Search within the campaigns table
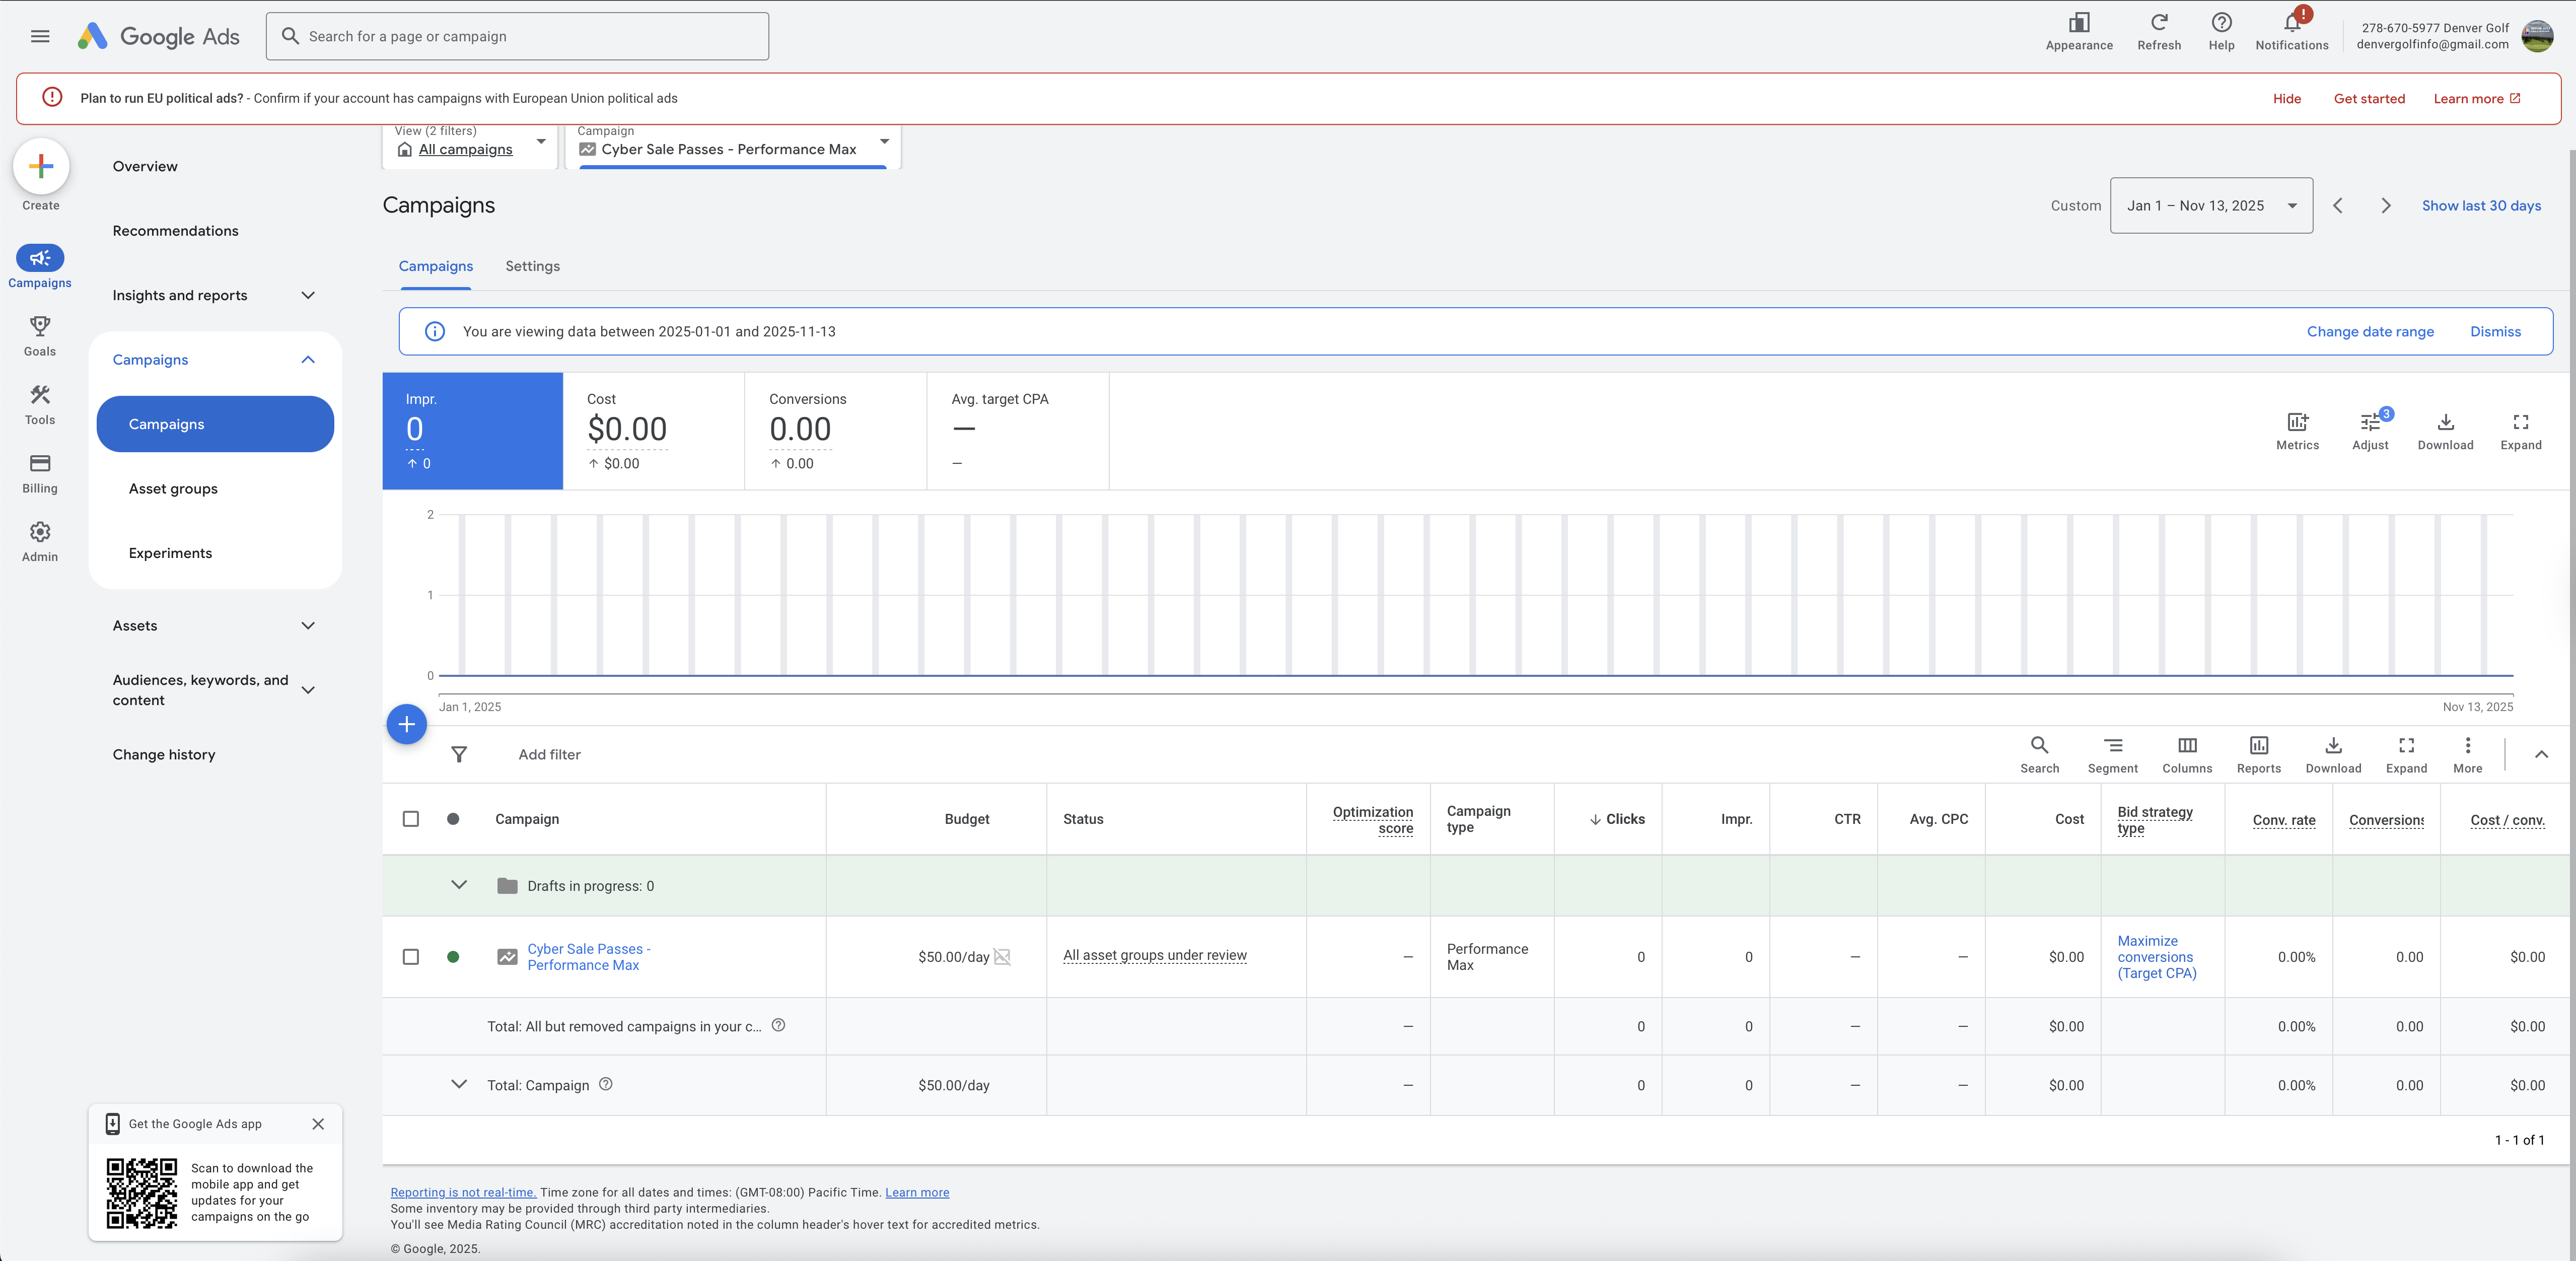The width and height of the screenshot is (2576, 1261). [2039, 755]
